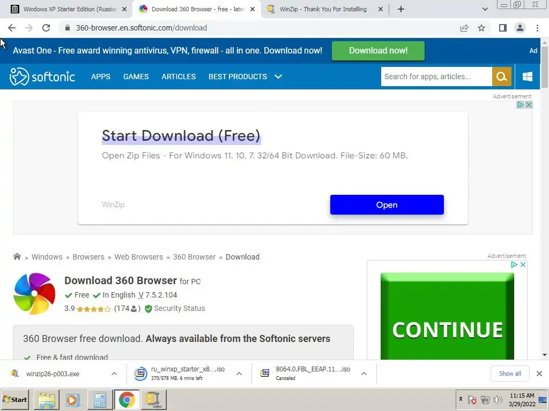Open AdChoices info on CONTINUE ad

pos(514,264)
